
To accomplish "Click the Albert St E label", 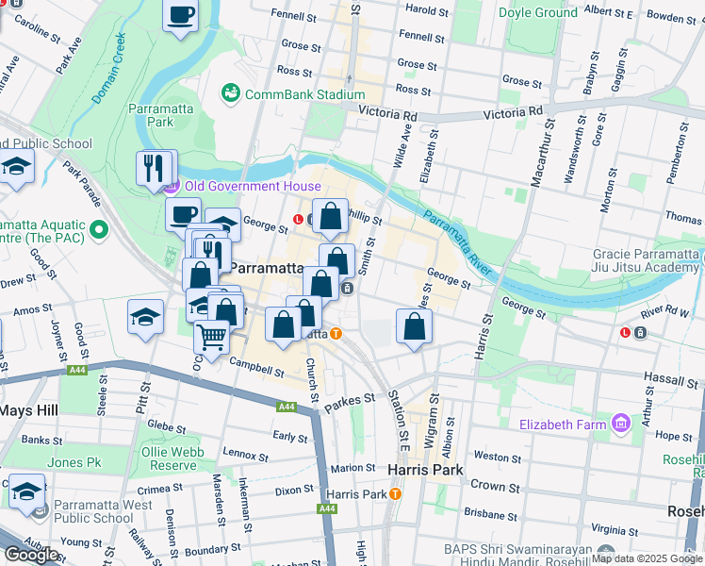I will (608, 12).
